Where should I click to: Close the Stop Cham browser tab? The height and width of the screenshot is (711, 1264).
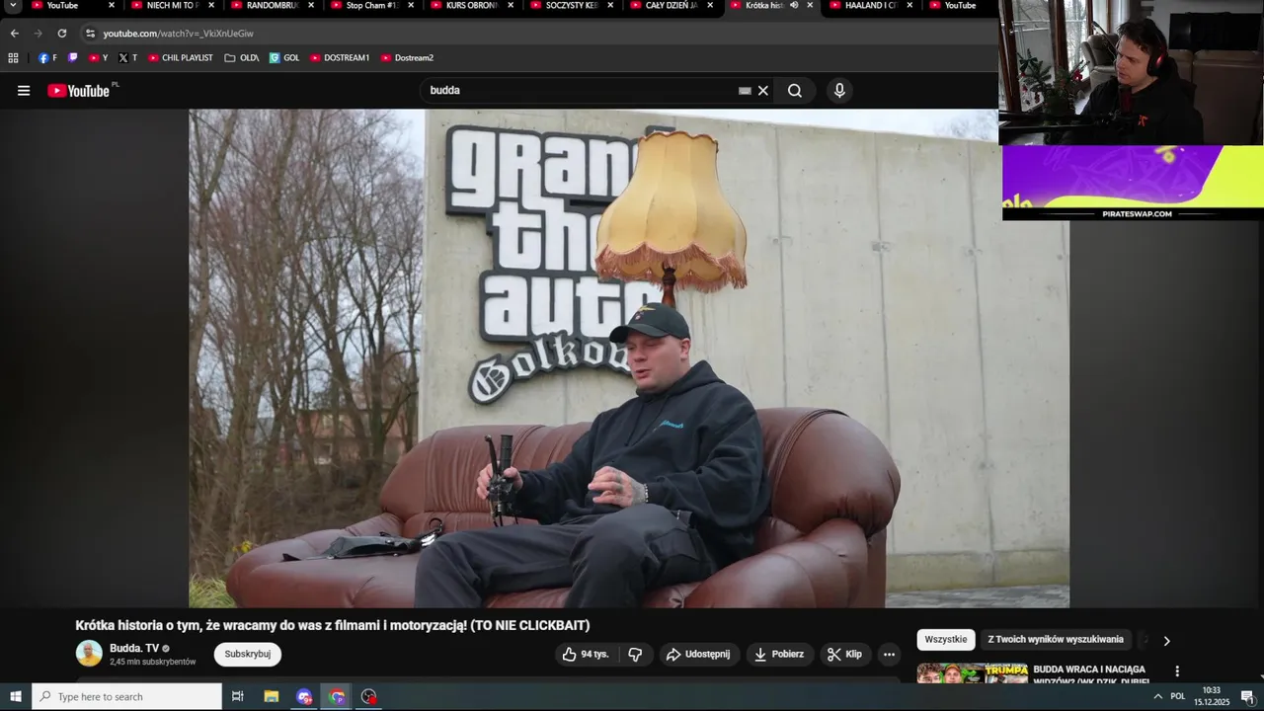click(x=411, y=6)
